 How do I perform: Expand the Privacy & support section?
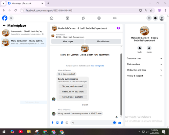(144, 76)
